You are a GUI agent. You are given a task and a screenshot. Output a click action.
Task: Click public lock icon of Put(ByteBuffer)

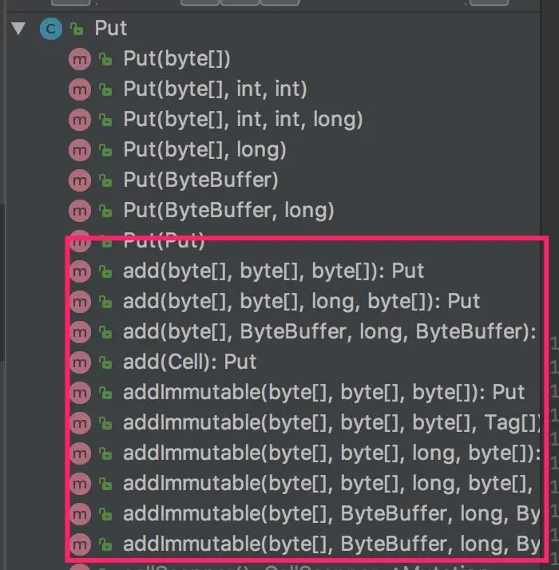[x=105, y=180]
